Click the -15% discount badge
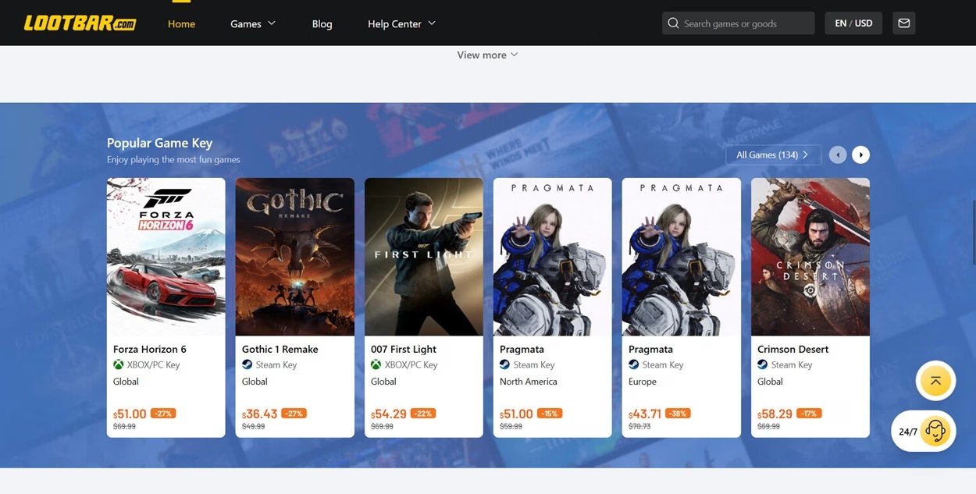This screenshot has width=976, height=494. pos(549,414)
